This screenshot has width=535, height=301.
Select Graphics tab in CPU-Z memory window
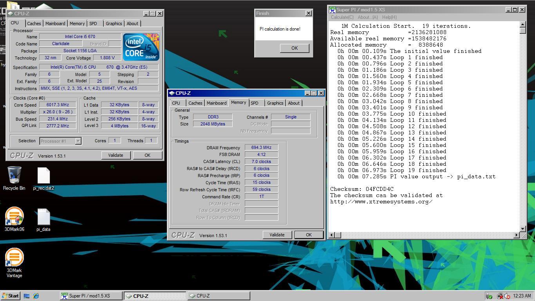275,103
